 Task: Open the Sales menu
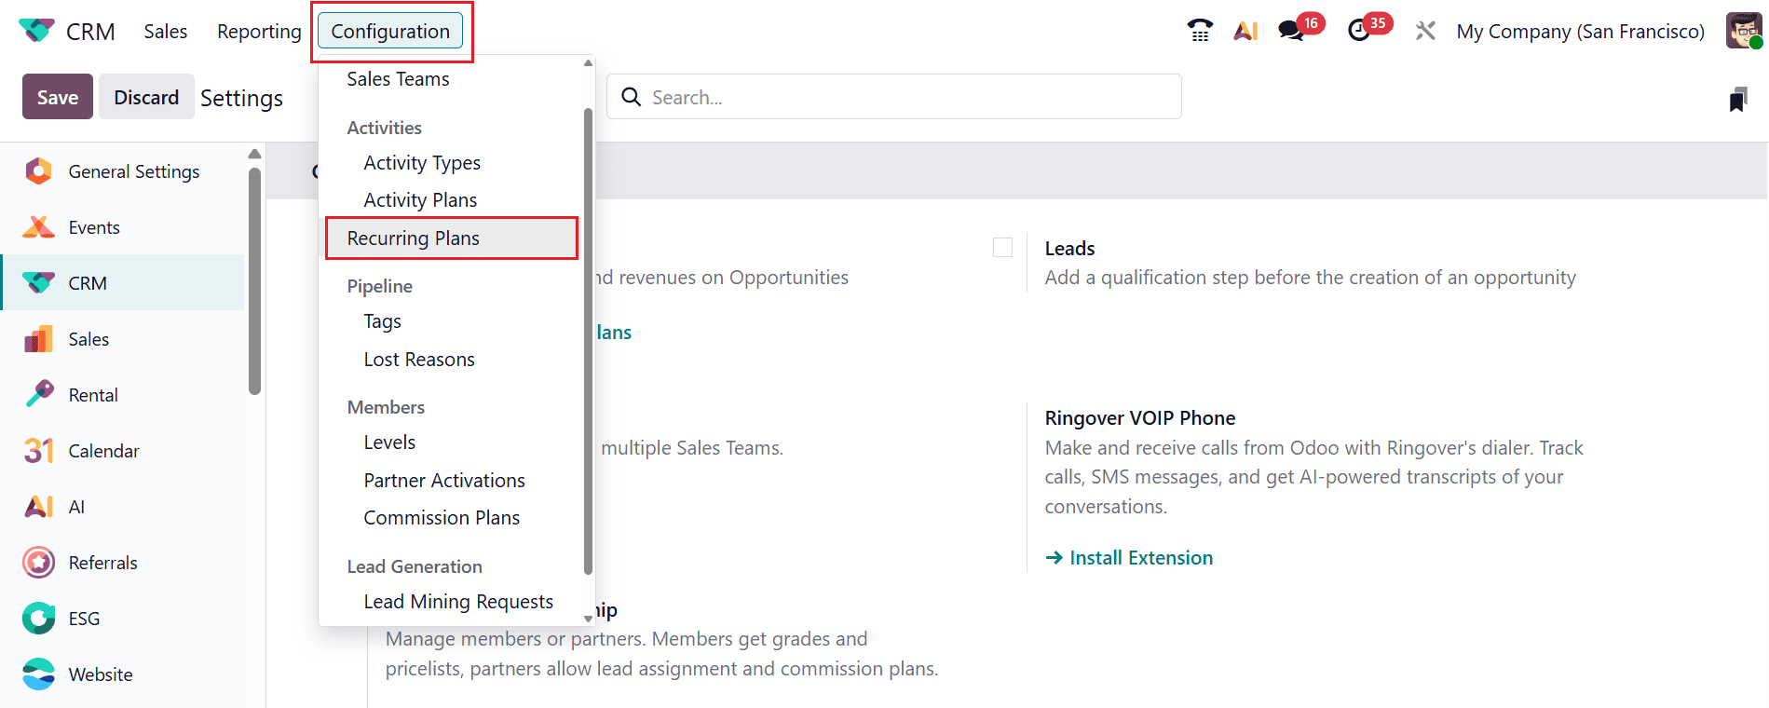tap(165, 32)
